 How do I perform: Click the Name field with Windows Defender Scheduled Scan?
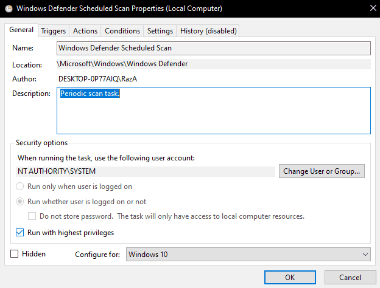[214, 48]
